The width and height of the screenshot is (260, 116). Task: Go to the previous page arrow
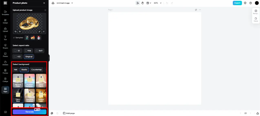240,113
